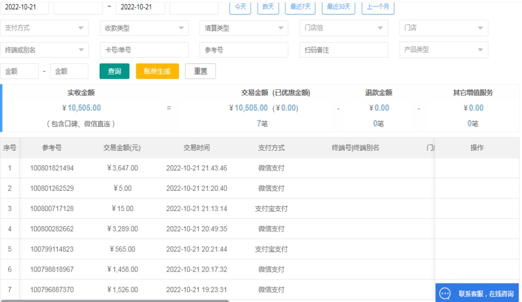Click the 重置 reset button

pos(200,71)
